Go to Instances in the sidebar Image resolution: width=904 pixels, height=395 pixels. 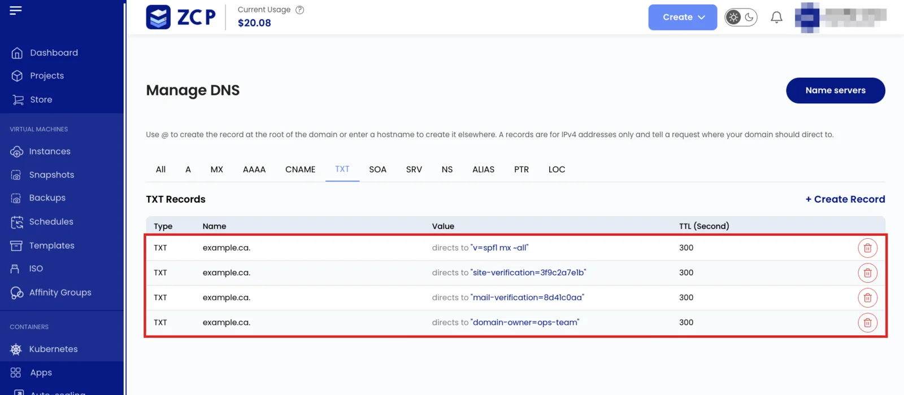[50, 152]
